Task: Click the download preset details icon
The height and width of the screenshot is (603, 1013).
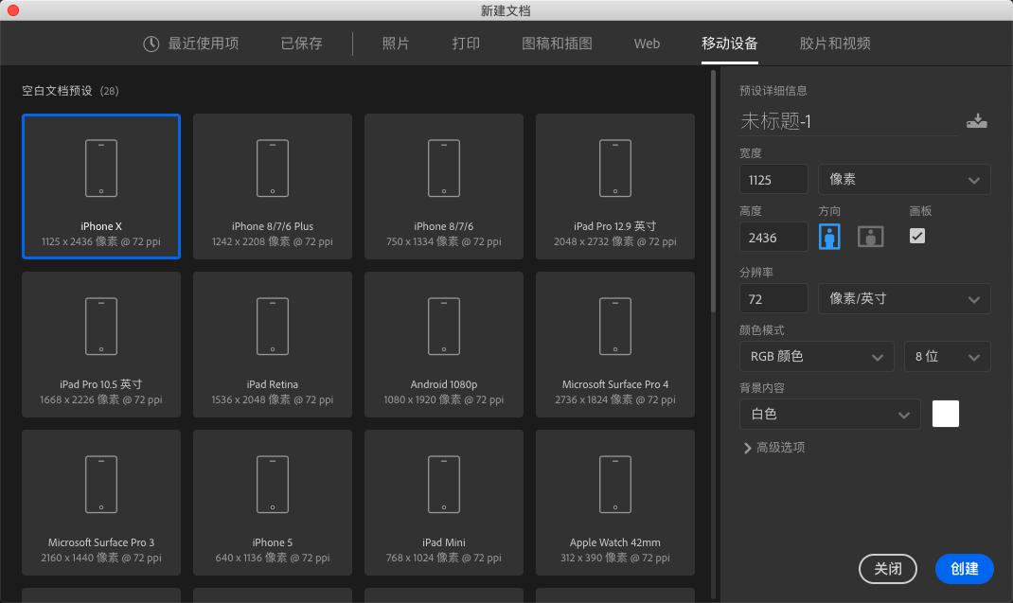Action: (x=976, y=120)
